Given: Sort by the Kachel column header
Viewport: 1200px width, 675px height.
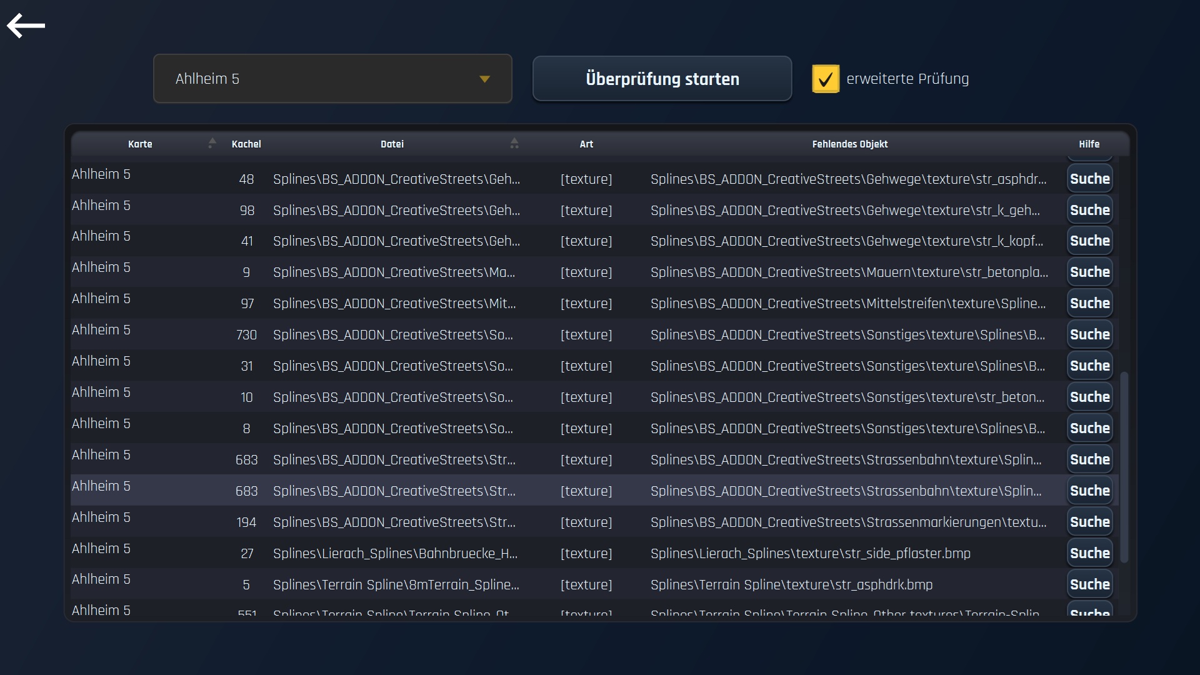Looking at the screenshot, I should coord(246,144).
